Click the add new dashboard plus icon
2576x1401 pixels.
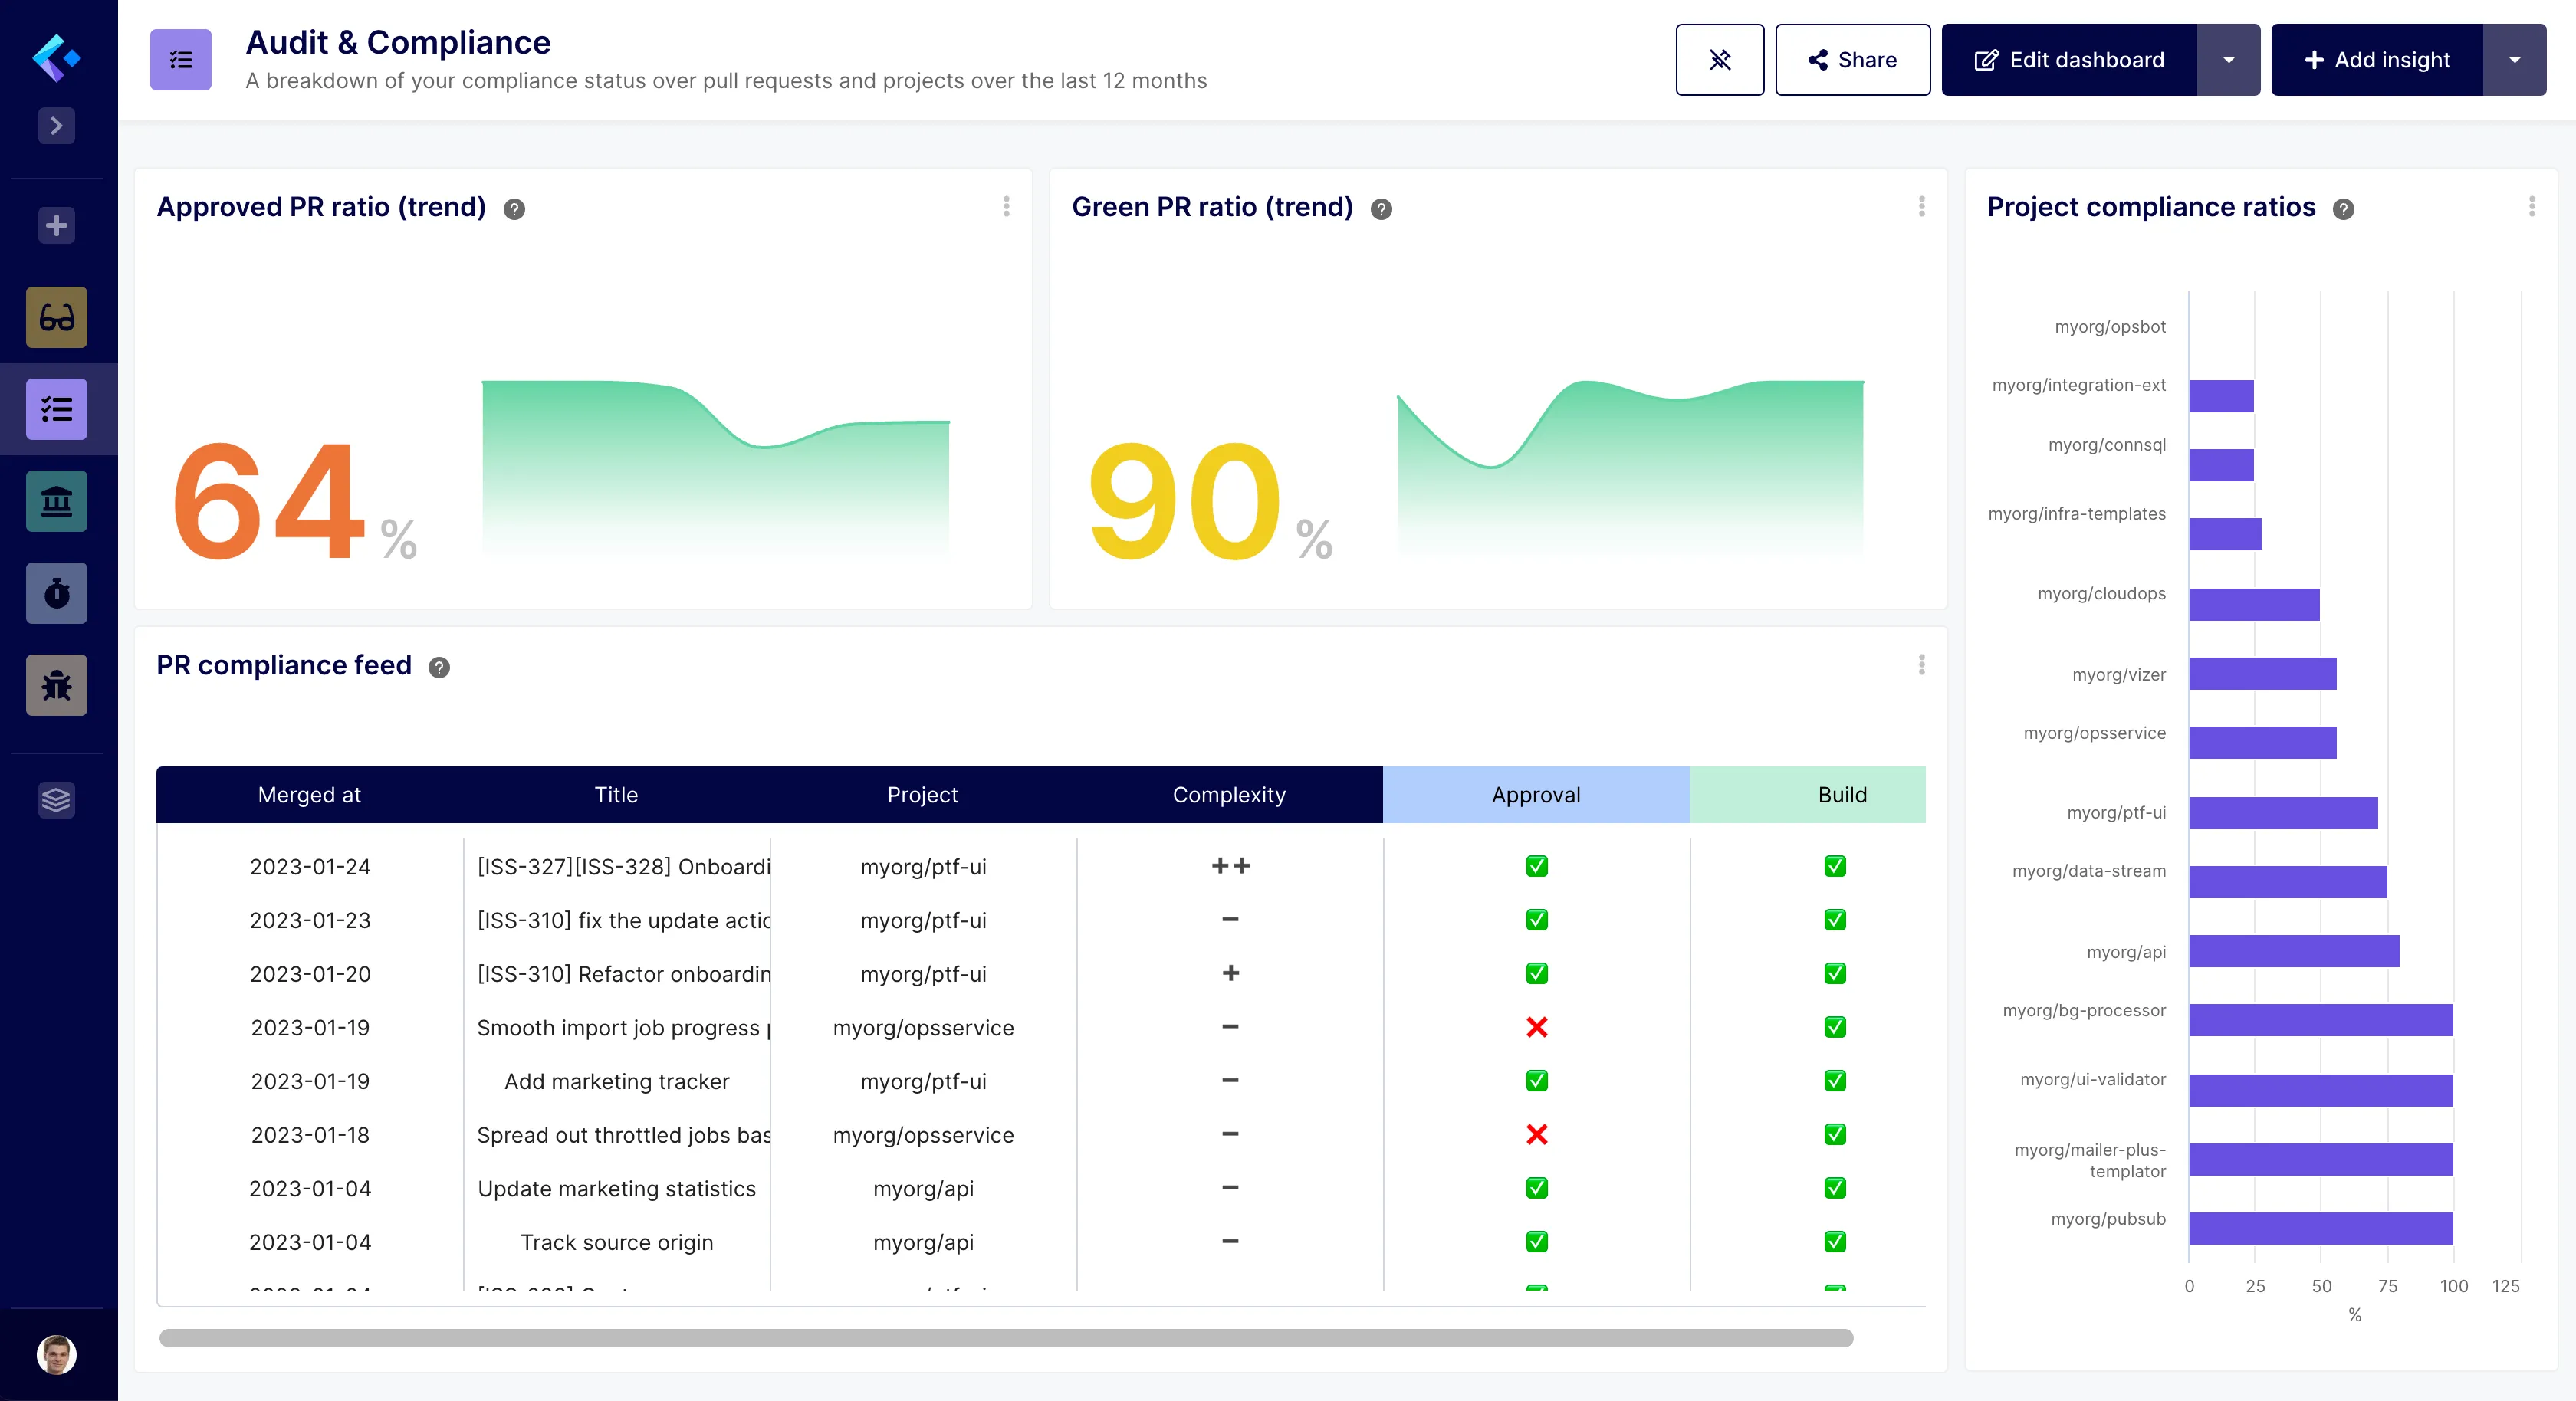point(56,225)
